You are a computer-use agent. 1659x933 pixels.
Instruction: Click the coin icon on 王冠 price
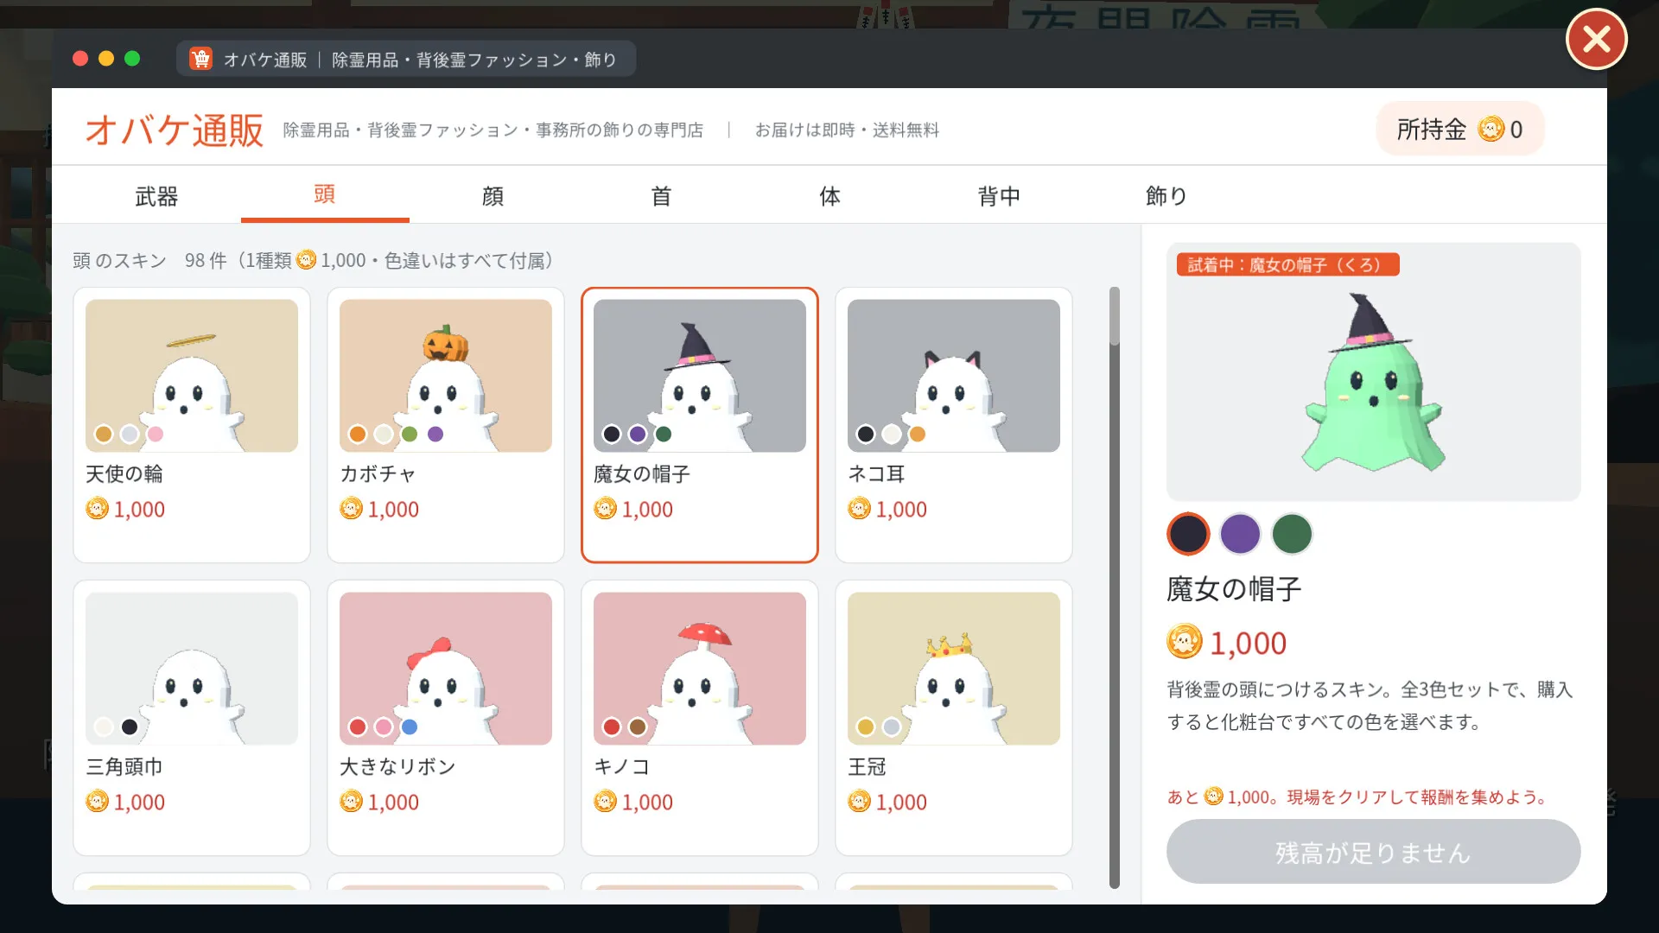pyautogui.click(x=860, y=802)
